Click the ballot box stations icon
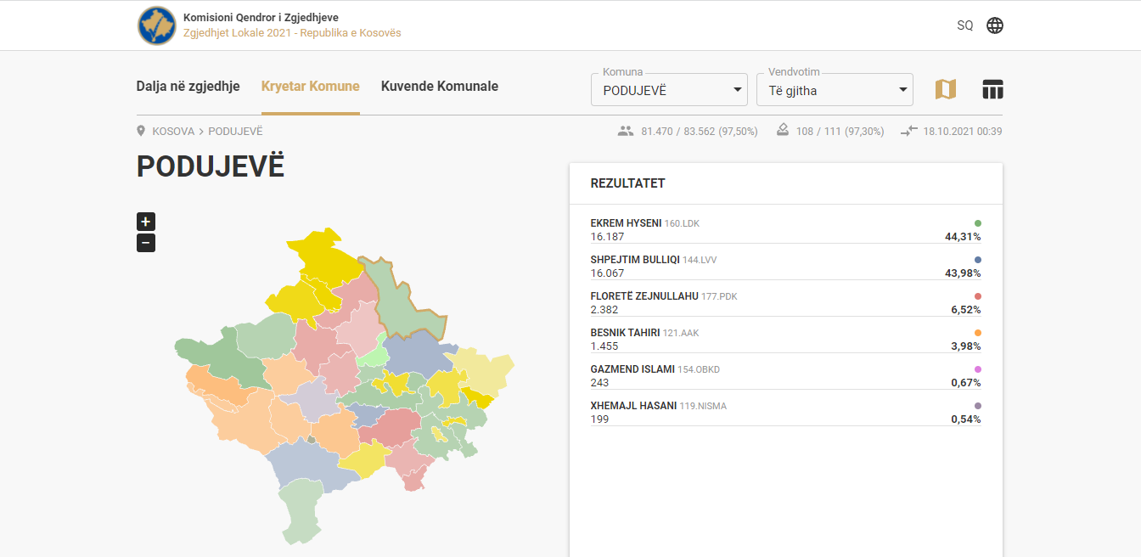The image size is (1141, 557). coord(784,131)
